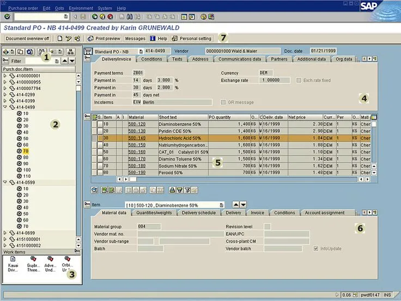Image resolution: width=401 pixels, height=301 pixels.
Task: Open the Purchase order menu
Action: [23, 8]
